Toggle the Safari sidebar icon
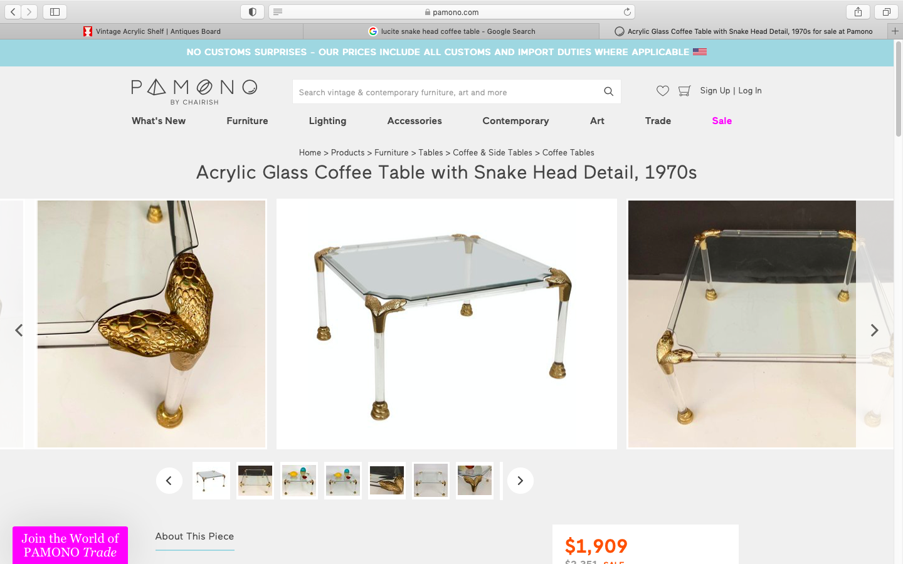 [x=55, y=12]
